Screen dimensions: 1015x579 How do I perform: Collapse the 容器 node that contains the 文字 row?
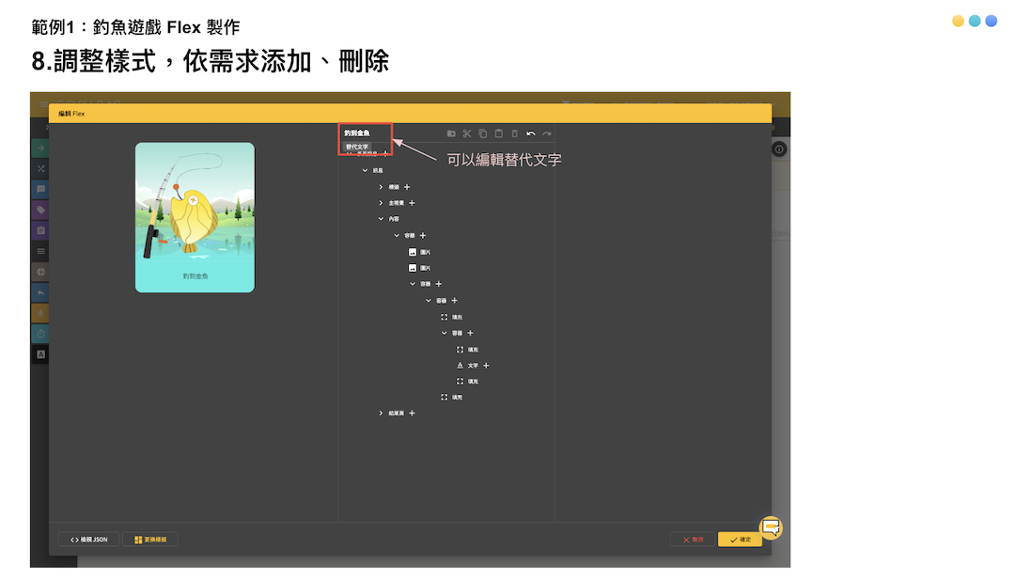(444, 333)
